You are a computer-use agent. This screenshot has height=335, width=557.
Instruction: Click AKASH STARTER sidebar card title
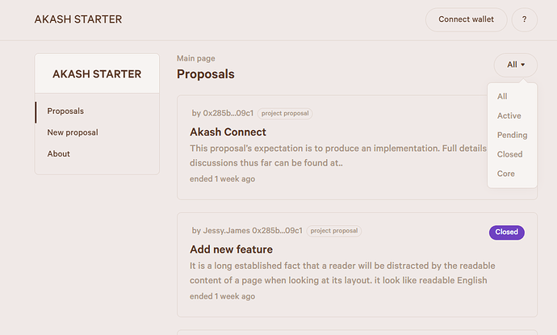click(x=97, y=73)
